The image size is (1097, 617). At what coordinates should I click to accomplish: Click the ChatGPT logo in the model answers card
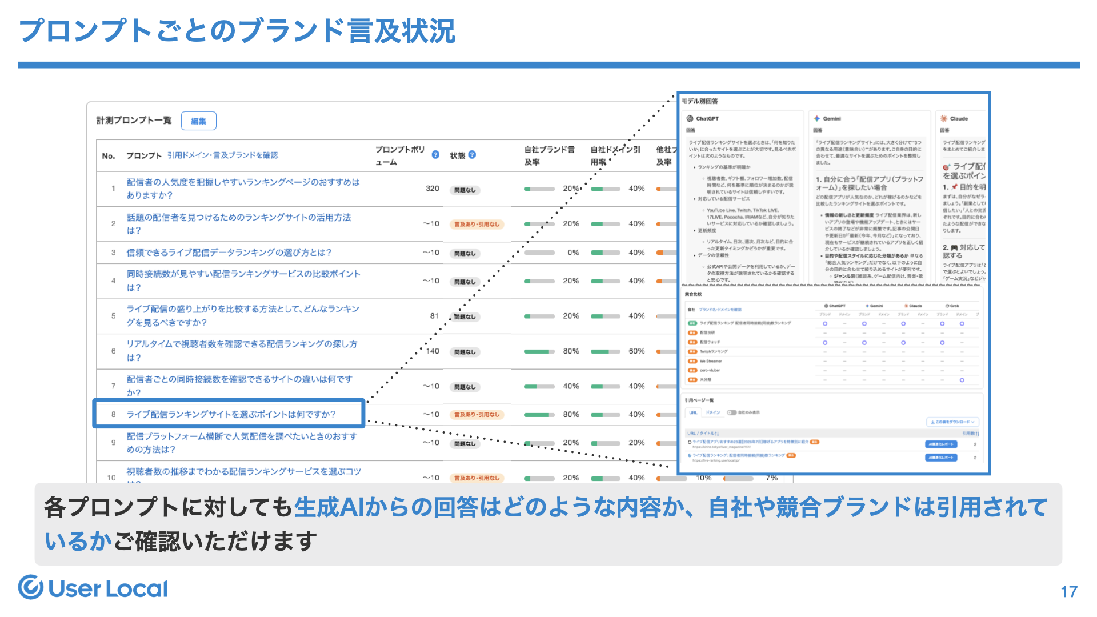pos(690,119)
